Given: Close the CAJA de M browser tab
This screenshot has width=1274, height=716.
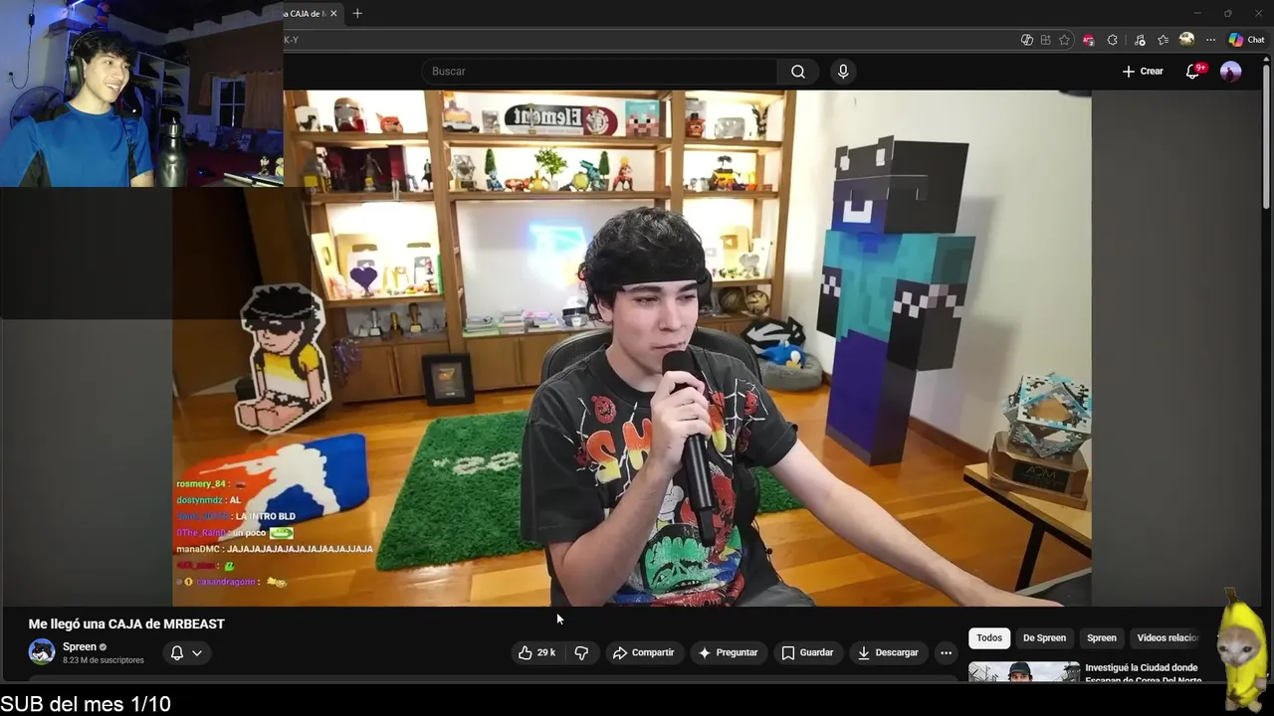Looking at the screenshot, I should click(333, 13).
